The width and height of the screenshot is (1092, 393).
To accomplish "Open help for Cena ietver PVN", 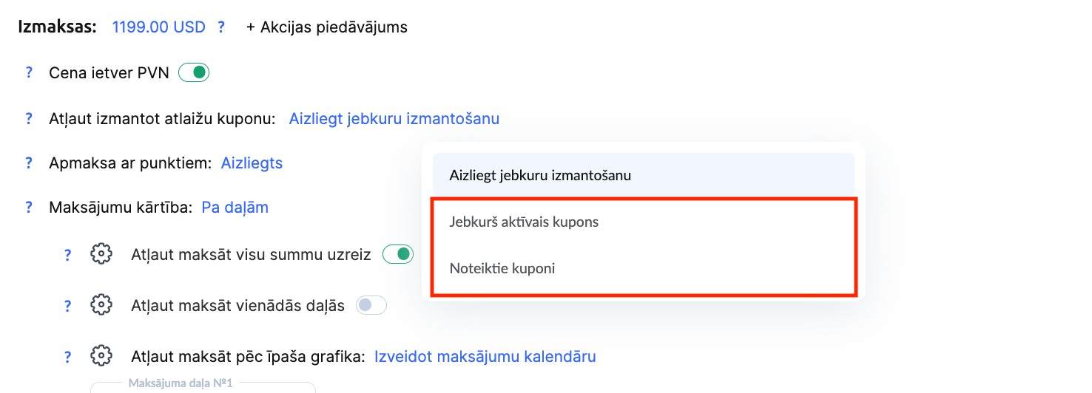I will click(x=30, y=73).
